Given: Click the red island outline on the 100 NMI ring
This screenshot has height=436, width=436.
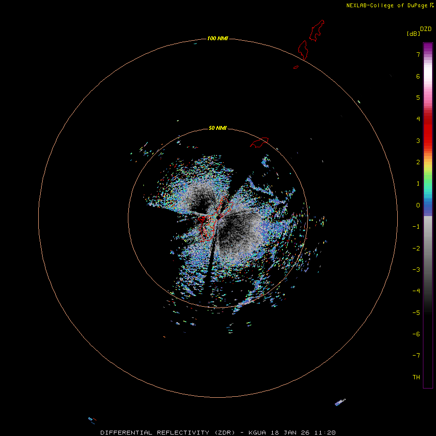Looking at the screenshot, I should (303, 50).
